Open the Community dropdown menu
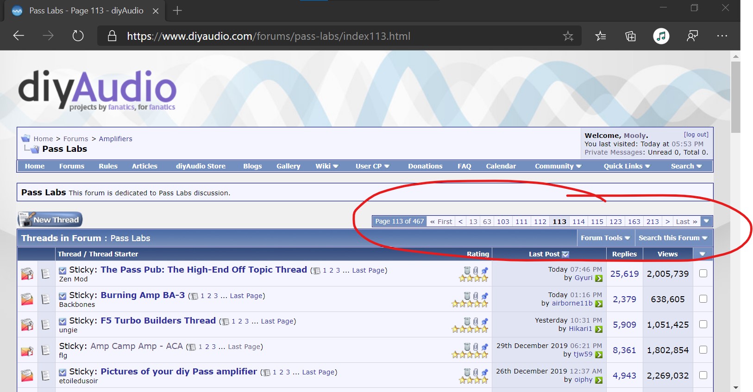The image size is (753, 392). click(558, 166)
